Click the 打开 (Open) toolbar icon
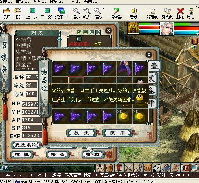This screenshot has height=183, width=199. coord(6,13)
